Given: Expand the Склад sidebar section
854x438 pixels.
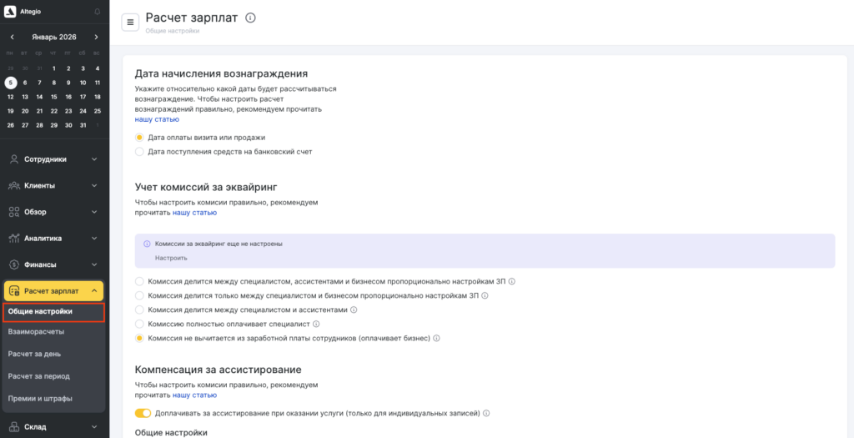Looking at the screenshot, I should (54, 427).
